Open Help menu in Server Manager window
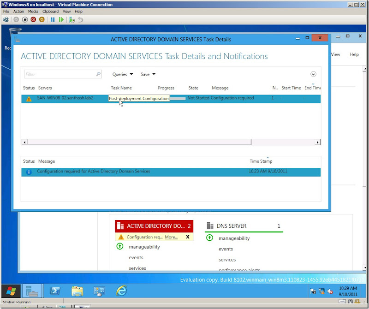This screenshot has height=309, width=369. tap(354, 54)
